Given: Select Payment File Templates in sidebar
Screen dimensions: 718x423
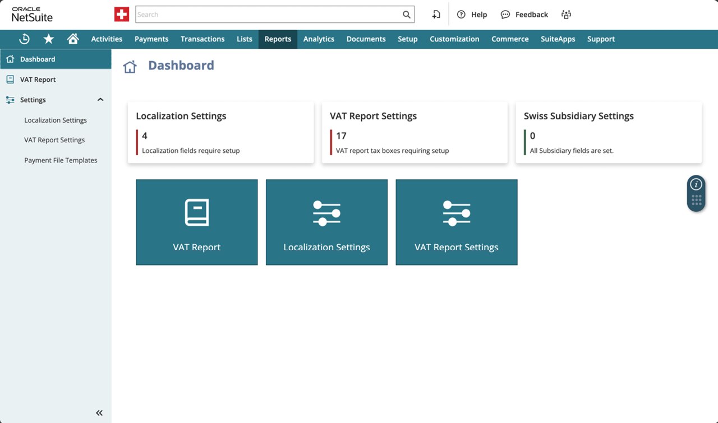Looking at the screenshot, I should (61, 160).
